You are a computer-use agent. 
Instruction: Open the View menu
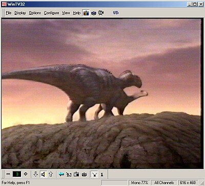click(66, 13)
